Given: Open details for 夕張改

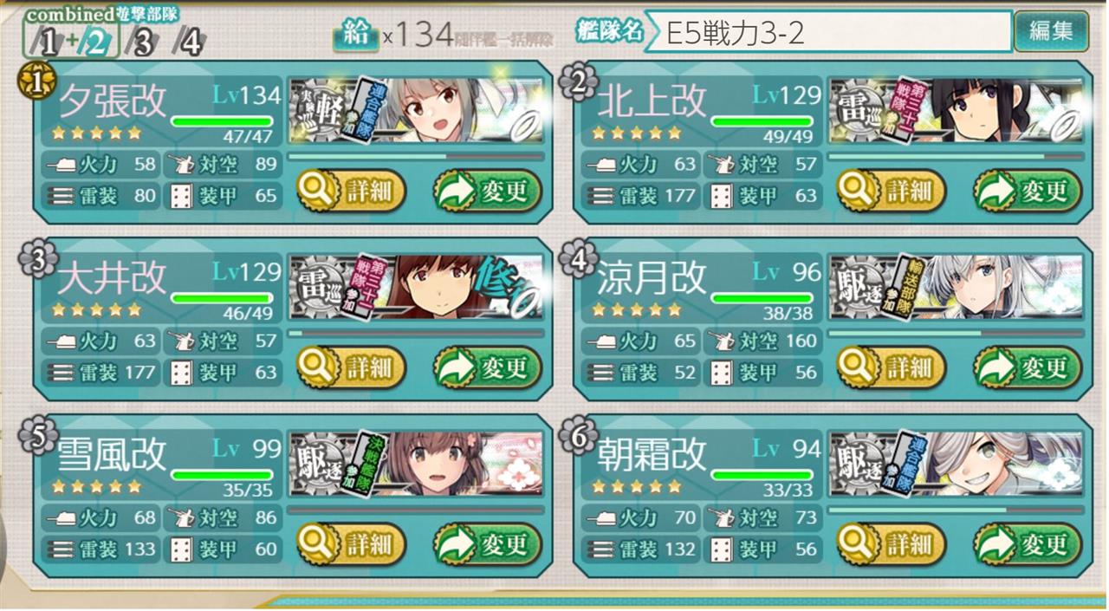Looking at the screenshot, I should coord(351,191).
